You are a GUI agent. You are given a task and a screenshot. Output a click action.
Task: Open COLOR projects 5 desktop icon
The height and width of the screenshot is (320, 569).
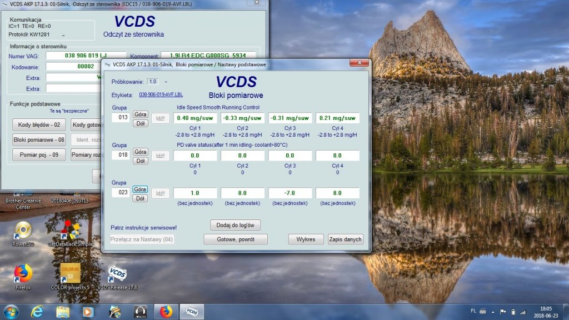70,277
